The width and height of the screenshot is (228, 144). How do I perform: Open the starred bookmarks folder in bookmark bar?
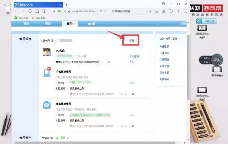point(38,18)
